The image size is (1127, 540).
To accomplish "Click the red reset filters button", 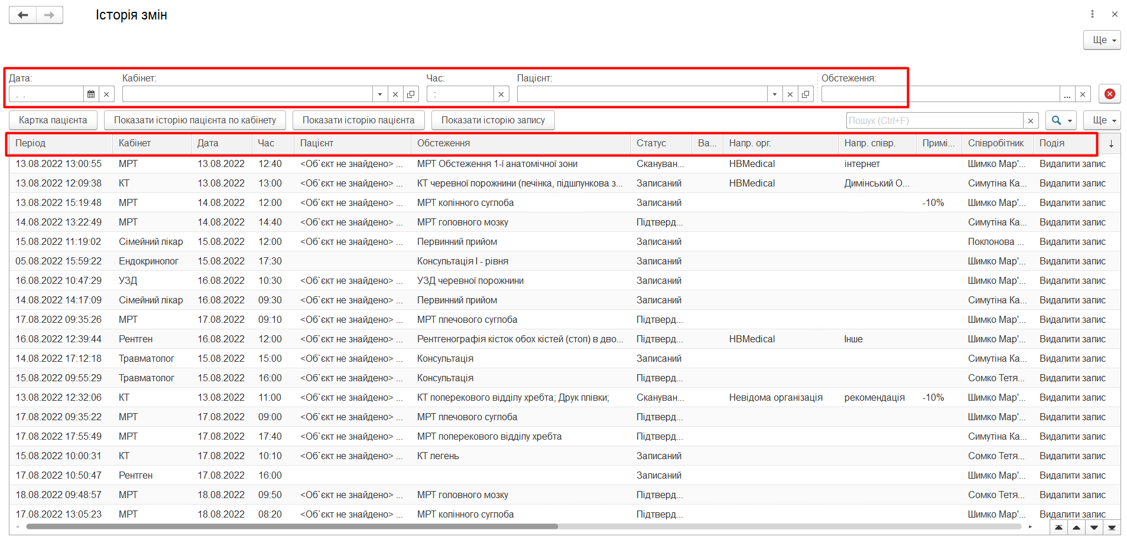I will tap(1109, 94).
